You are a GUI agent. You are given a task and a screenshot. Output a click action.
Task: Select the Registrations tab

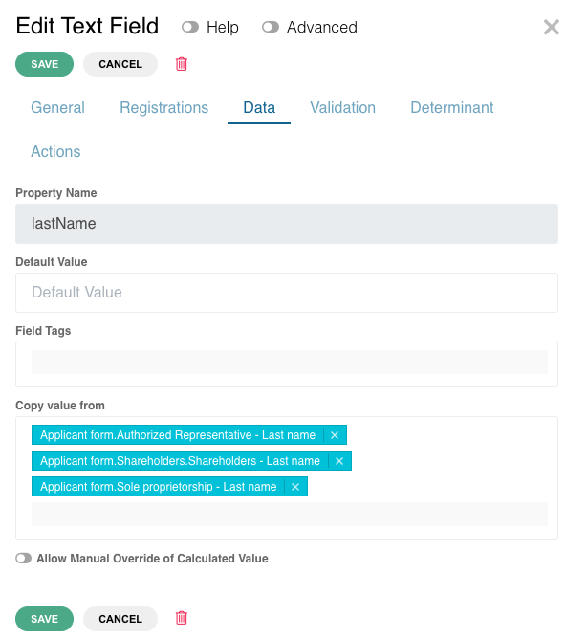(164, 107)
